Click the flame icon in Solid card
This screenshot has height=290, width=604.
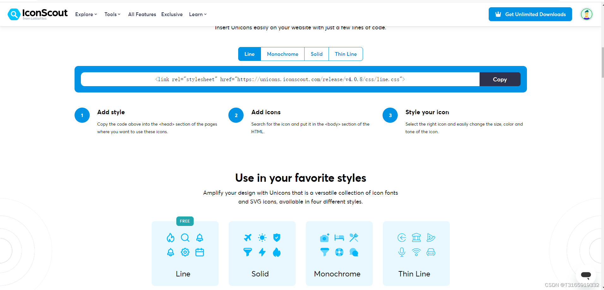coord(277,252)
